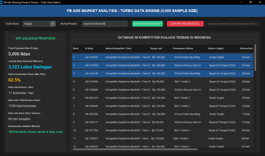Click the ID Iklan column header
The height and width of the screenshot is (156, 265).
pos(89,48)
